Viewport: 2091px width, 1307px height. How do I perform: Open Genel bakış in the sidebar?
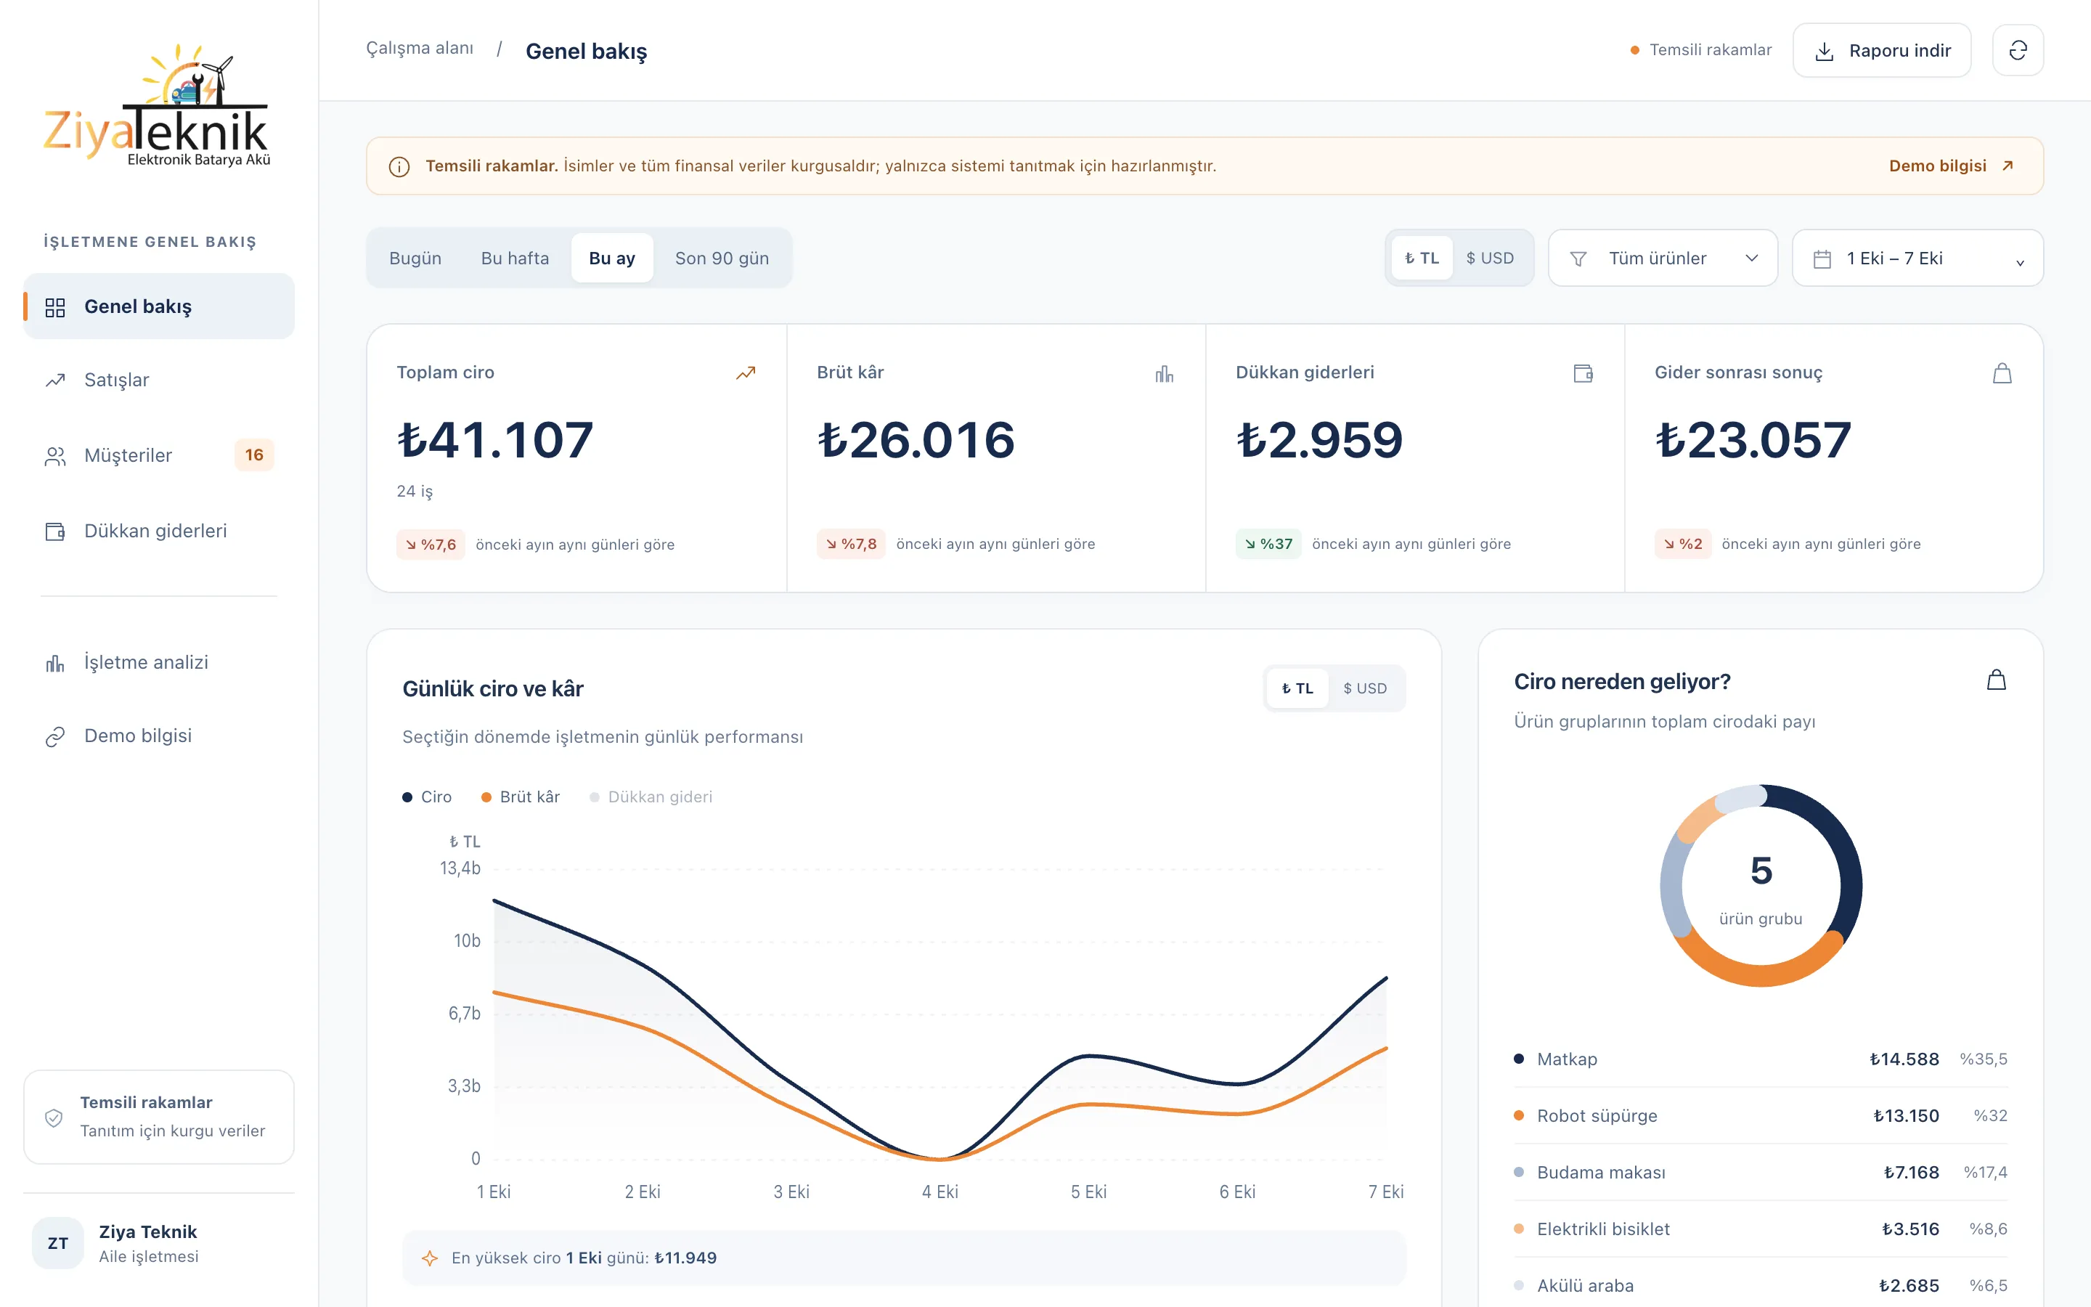click(159, 306)
